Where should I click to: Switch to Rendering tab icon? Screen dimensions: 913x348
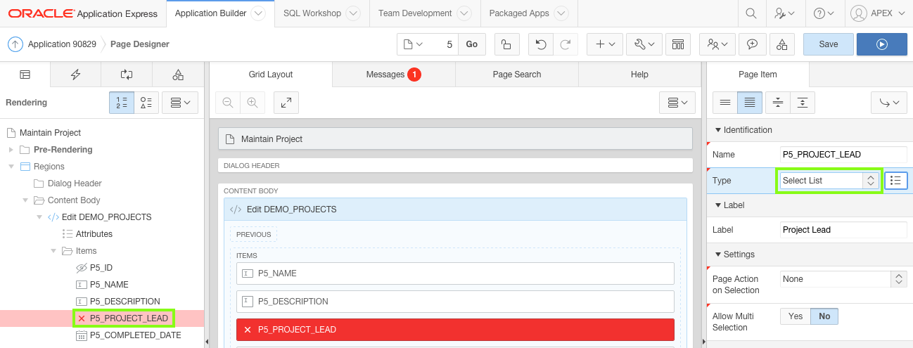pyautogui.click(x=25, y=75)
